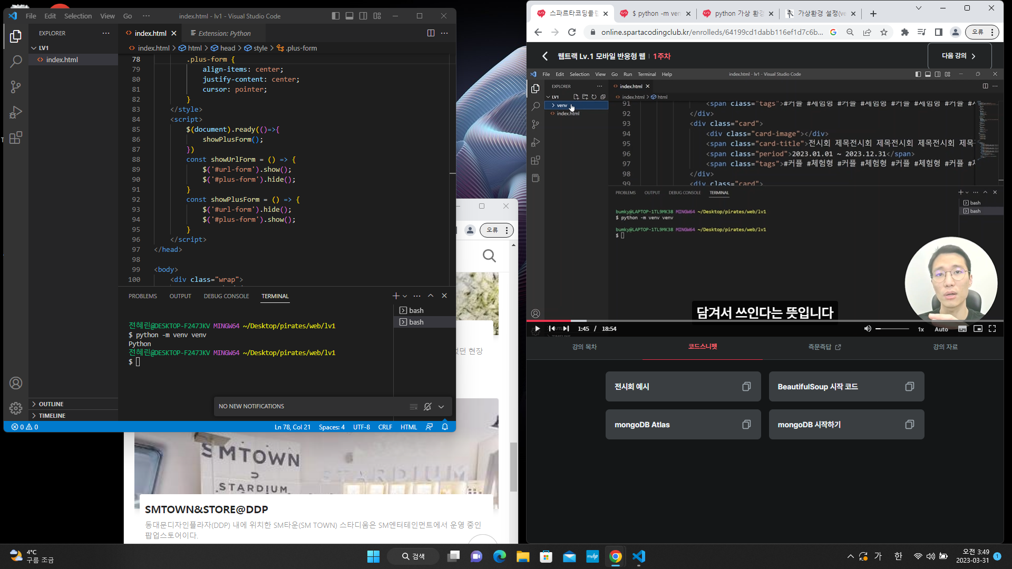Go to the next lecture with 다음 강의
The image size is (1012, 569).
coord(959,56)
